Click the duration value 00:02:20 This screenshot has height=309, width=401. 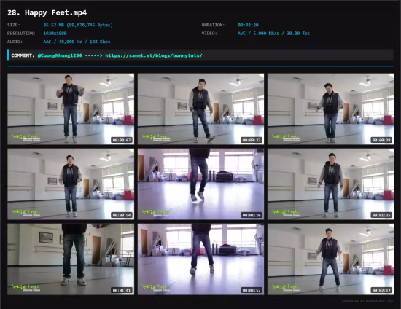(248, 25)
